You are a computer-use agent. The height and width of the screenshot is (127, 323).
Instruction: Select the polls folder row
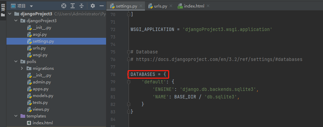(56, 61)
